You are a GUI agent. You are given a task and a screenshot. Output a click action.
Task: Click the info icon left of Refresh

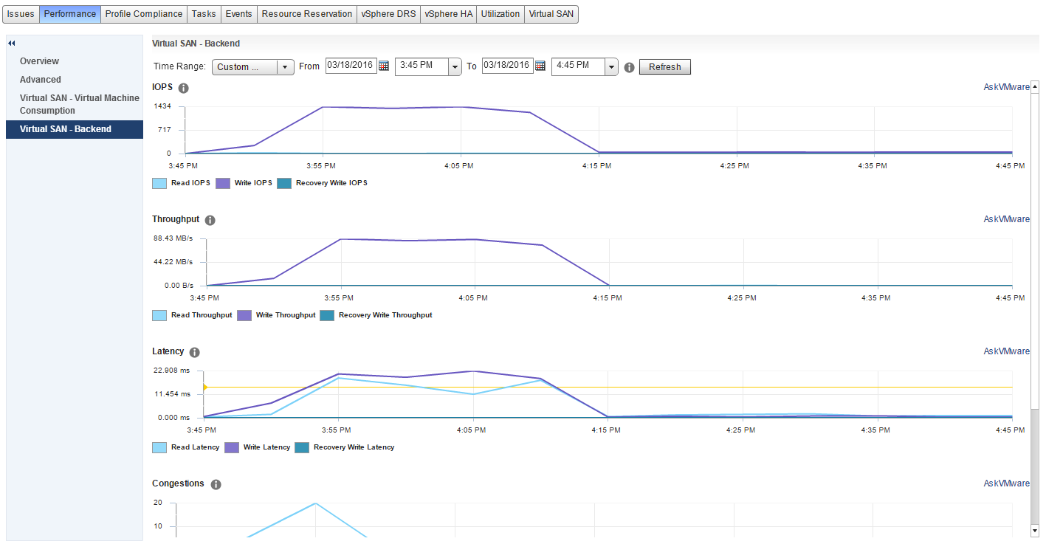point(629,67)
